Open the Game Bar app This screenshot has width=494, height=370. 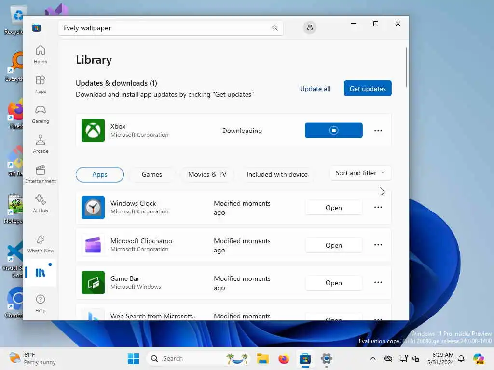pos(334,283)
